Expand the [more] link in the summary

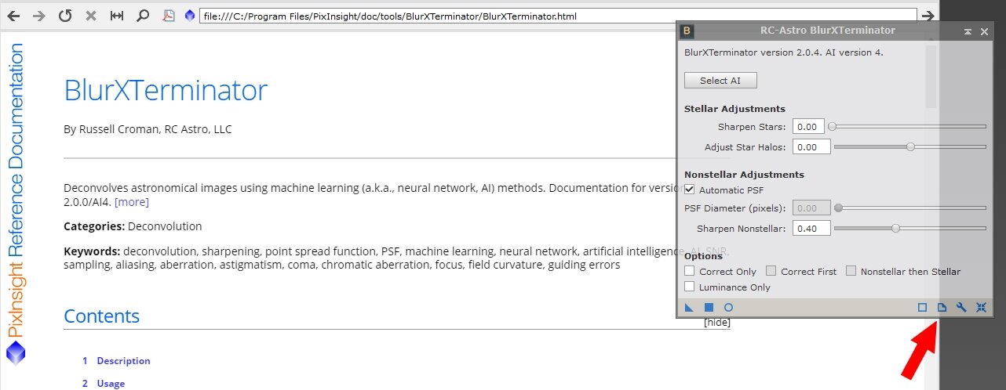[132, 202]
